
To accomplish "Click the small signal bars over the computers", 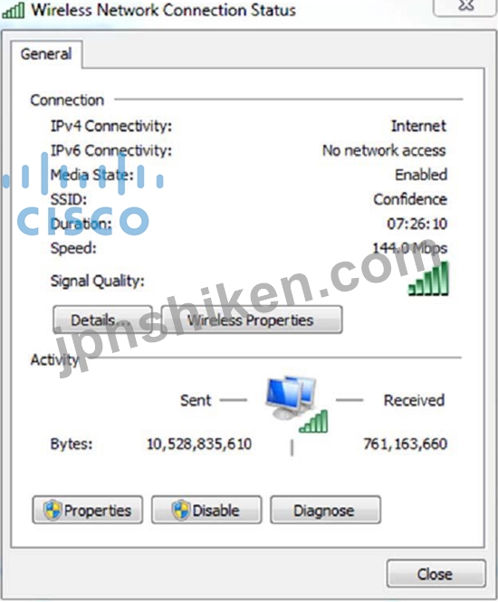I will 313,422.
